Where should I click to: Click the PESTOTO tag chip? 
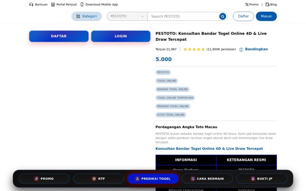[163, 72]
